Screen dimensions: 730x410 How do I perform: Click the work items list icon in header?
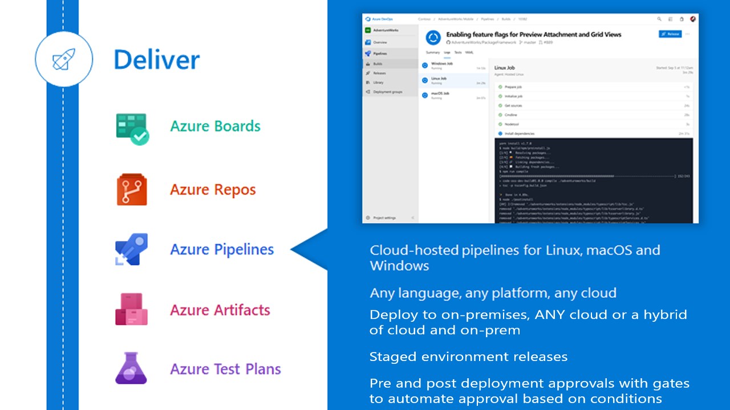[670, 19]
